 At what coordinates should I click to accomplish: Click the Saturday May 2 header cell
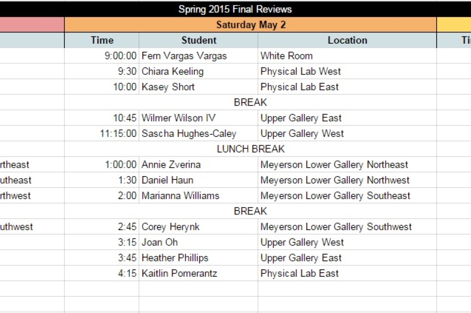point(251,25)
